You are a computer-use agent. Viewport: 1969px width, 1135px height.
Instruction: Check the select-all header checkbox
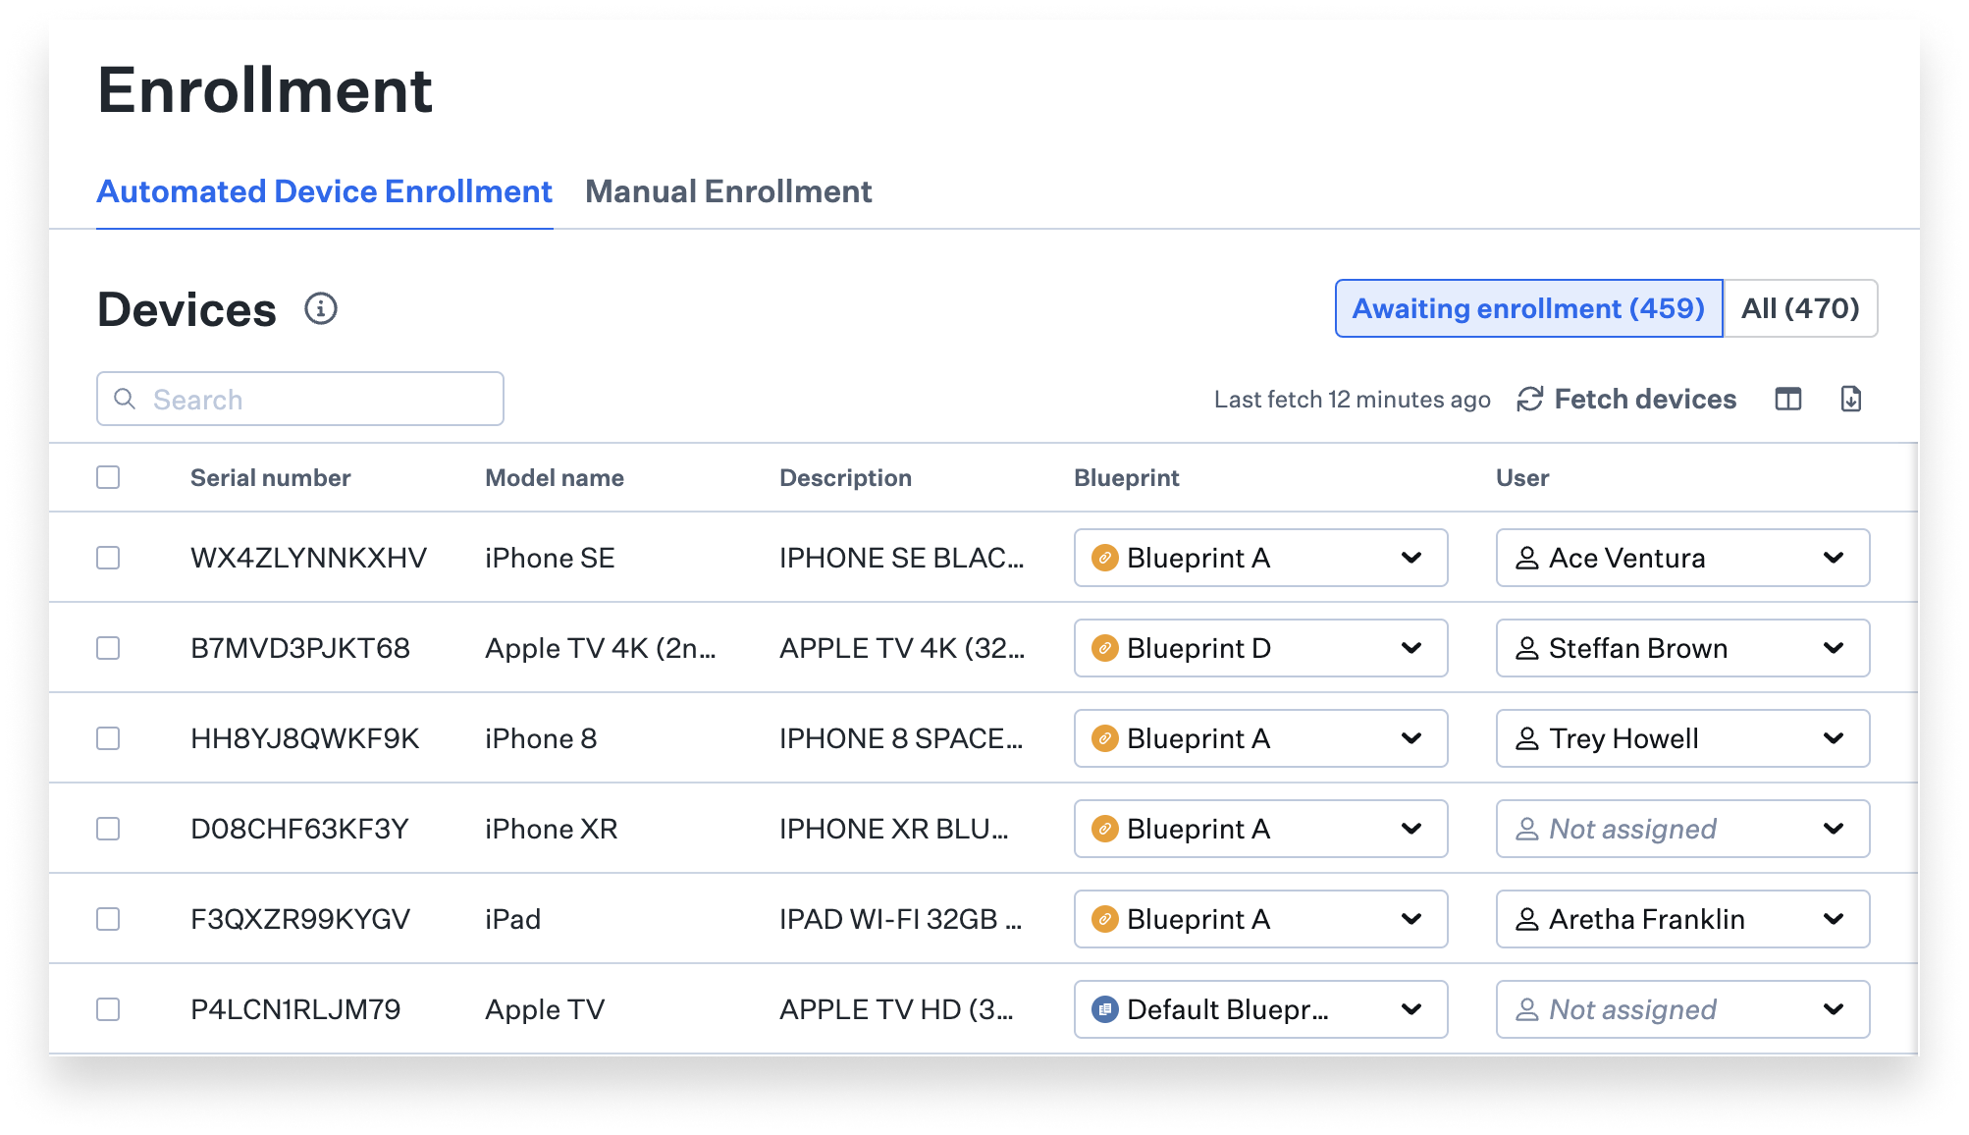click(108, 477)
